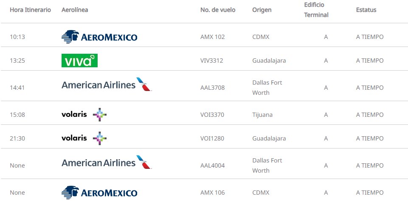Click the Origen column header

point(262,10)
